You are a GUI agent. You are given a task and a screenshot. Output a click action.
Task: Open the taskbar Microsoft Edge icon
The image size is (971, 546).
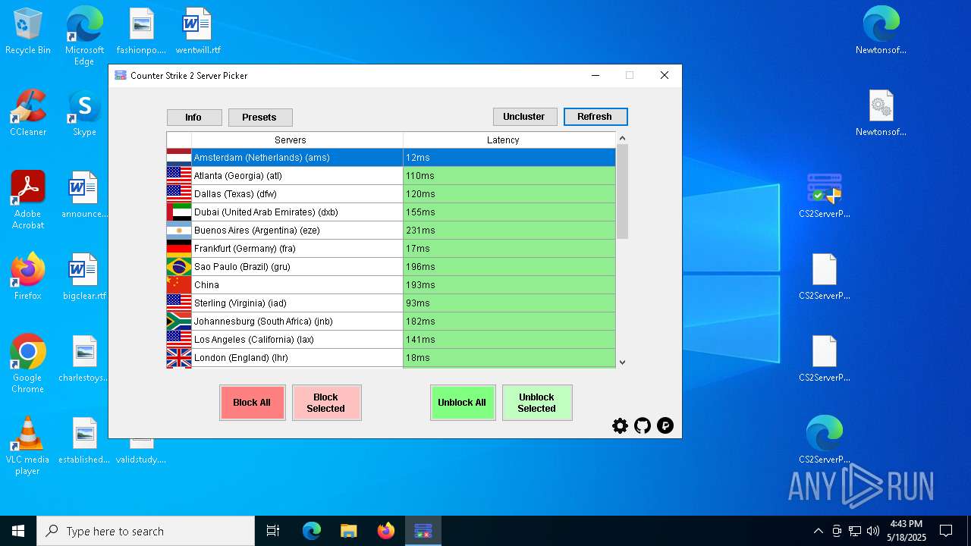pyautogui.click(x=311, y=531)
